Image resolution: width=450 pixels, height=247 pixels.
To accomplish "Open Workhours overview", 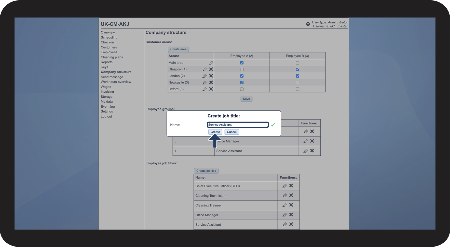I will pos(116,82).
